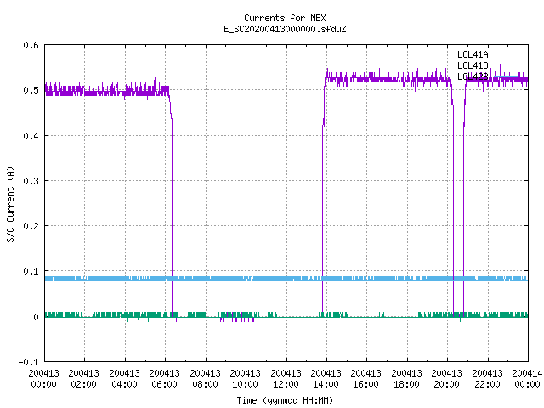Click the 0.1 y-axis tick label

pos(31,271)
